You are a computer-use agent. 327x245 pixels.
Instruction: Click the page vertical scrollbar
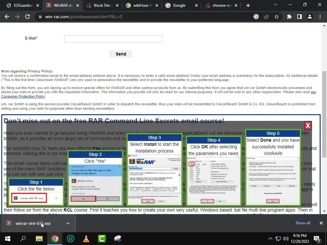coord(324,114)
